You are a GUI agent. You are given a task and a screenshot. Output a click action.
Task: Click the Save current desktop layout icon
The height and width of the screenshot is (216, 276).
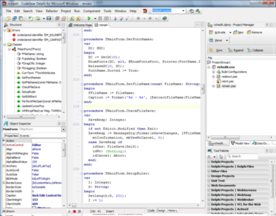[x=191, y=11]
